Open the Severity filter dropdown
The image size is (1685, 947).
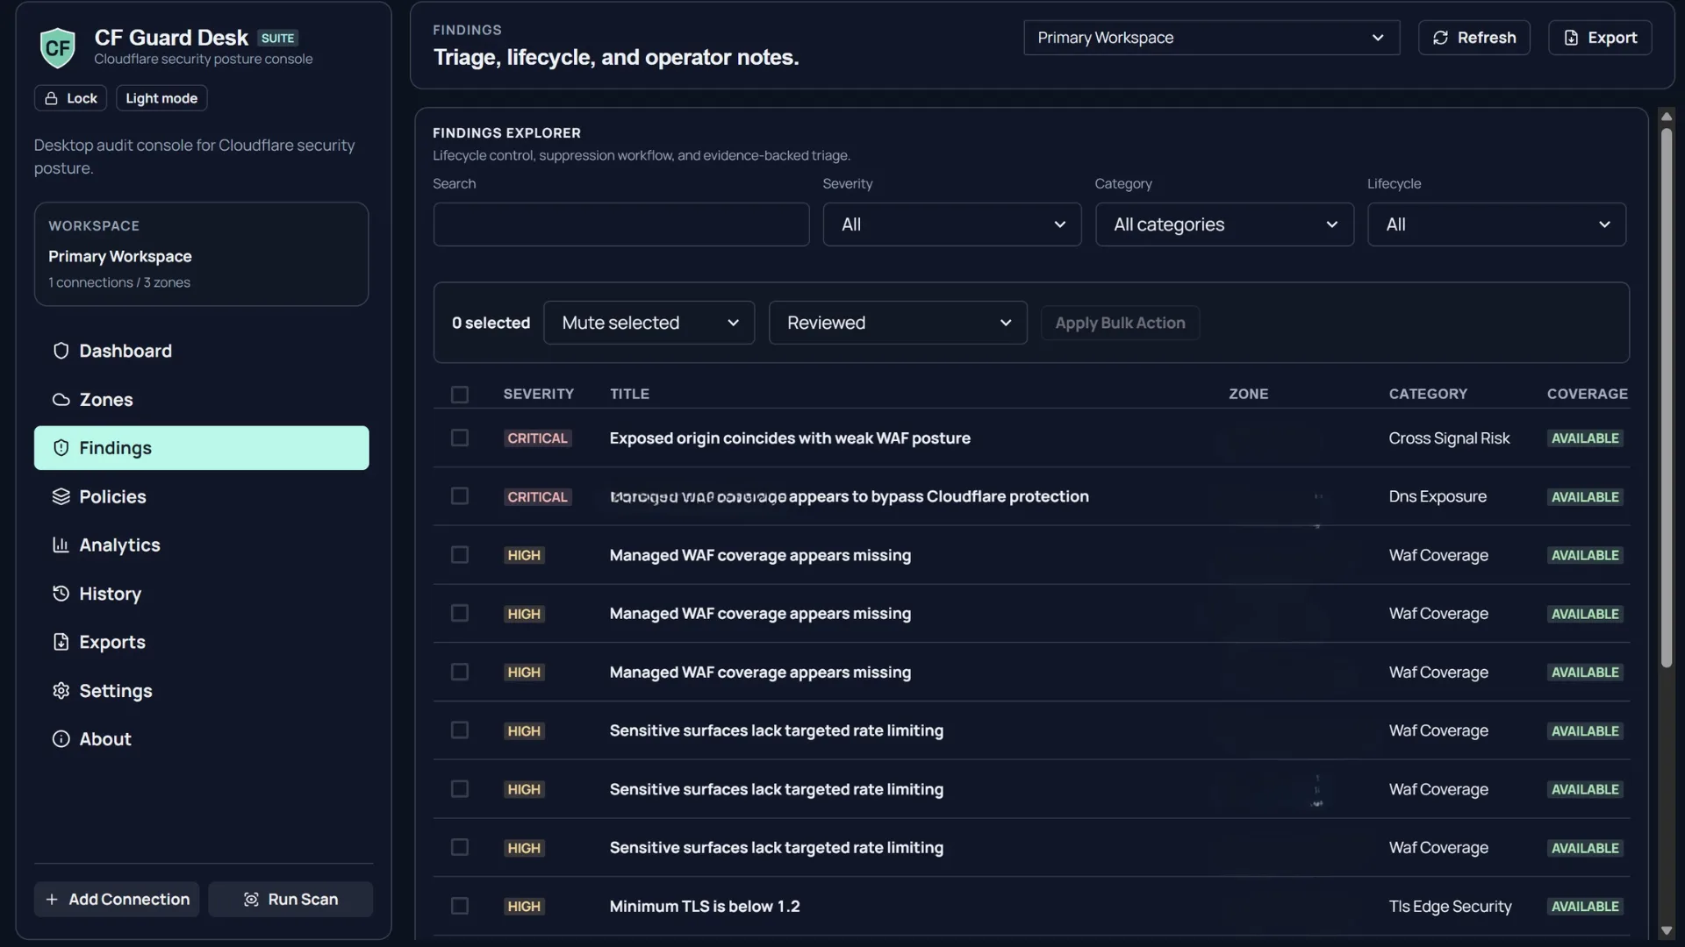tap(952, 224)
